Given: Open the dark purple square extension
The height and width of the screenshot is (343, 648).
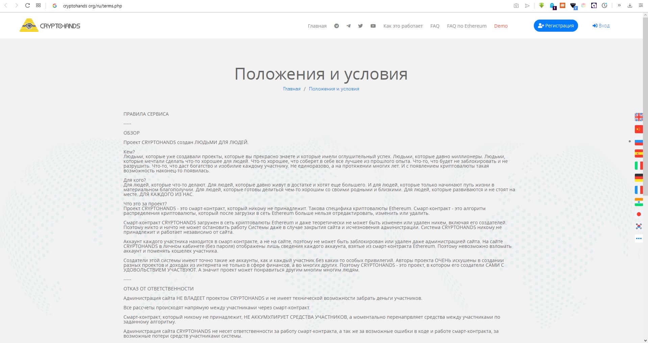Looking at the screenshot, I should [594, 5].
